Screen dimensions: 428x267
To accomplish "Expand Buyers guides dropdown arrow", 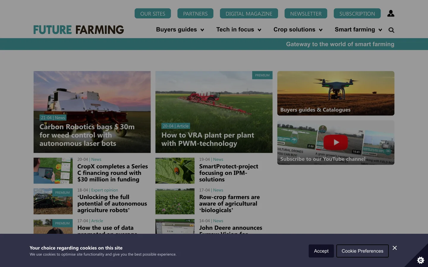I will [202, 30].
